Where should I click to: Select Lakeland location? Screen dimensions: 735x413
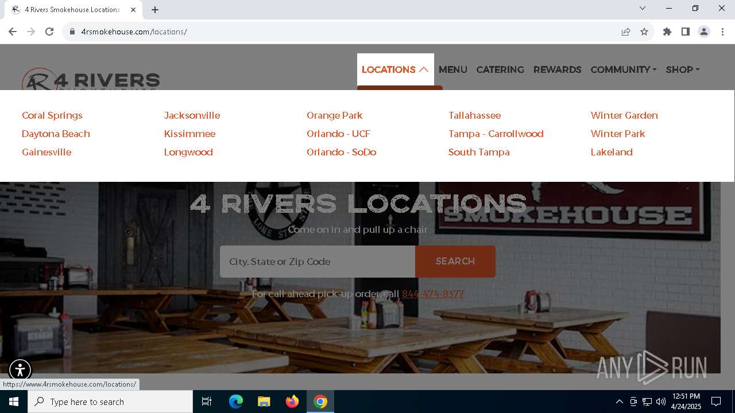click(x=612, y=152)
